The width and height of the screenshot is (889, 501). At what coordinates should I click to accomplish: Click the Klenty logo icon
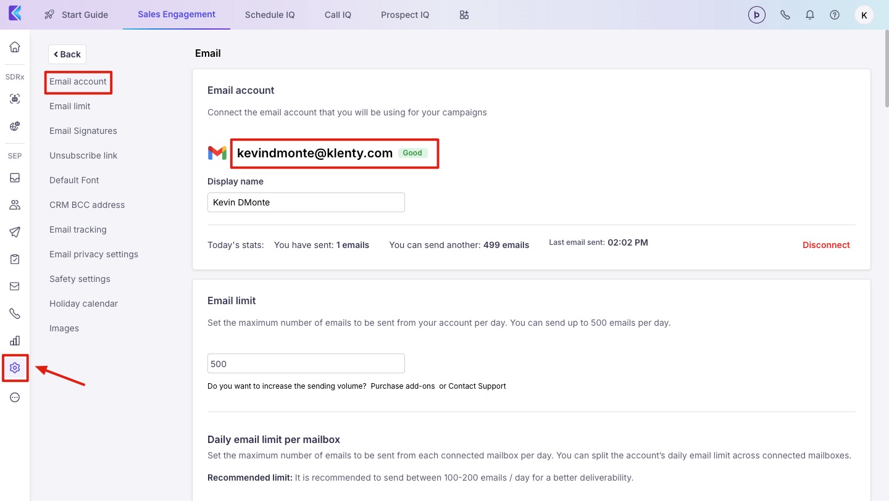point(15,13)
